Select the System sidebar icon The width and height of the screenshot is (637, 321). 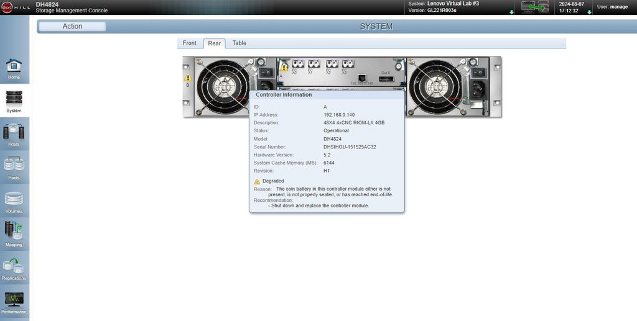pyautogui.click(x=14, y=101)
